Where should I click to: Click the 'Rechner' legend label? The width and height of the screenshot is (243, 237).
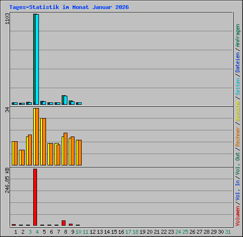coord(238,137)
